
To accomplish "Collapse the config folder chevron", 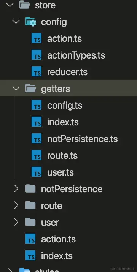I will 16,22.
